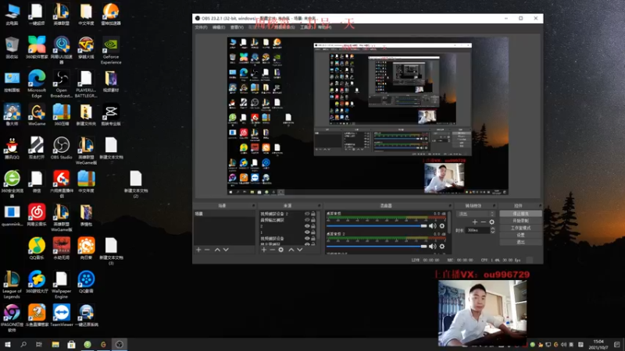625x351 pixels.
Task: Remove transition with the minus icon
Action: point(483,222)
